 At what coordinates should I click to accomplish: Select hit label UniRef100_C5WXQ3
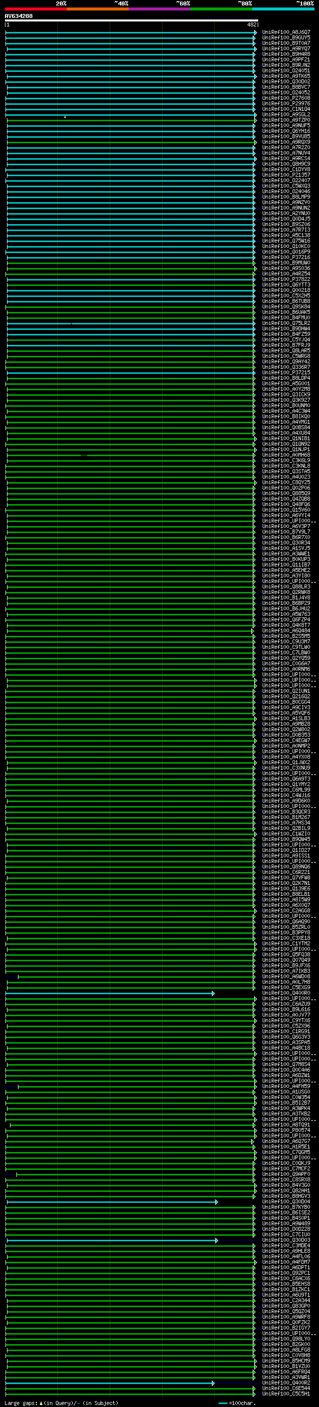point(286,186)
